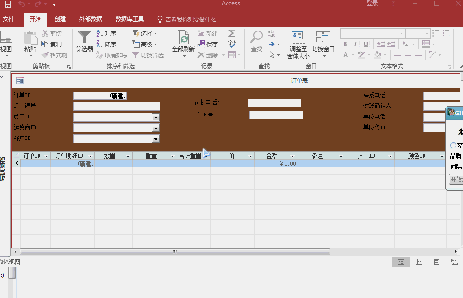Expand the 员工ID combo box
463x298 pixels.
(x=156, y=117)
